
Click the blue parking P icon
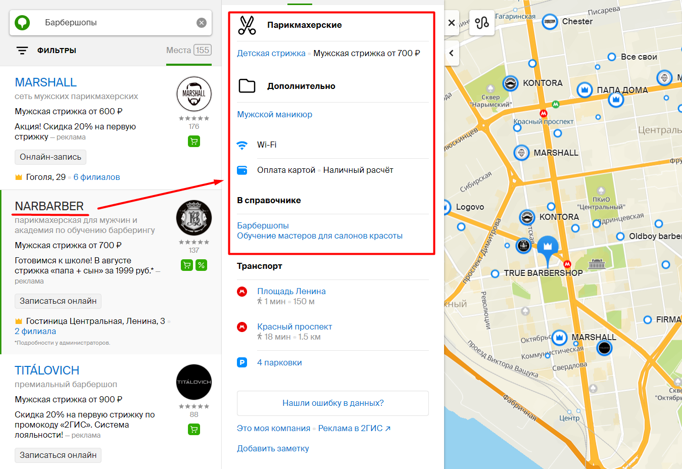pyautogui.click(x=242, y=362)
